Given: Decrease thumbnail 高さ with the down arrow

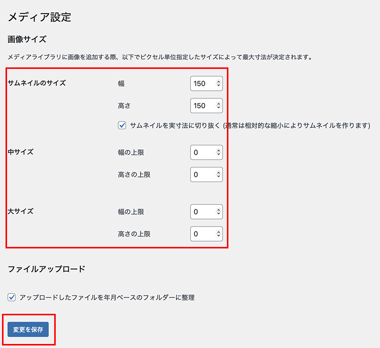Looking at the screenshot, I should pyautogui.click(x=218, y=108).
